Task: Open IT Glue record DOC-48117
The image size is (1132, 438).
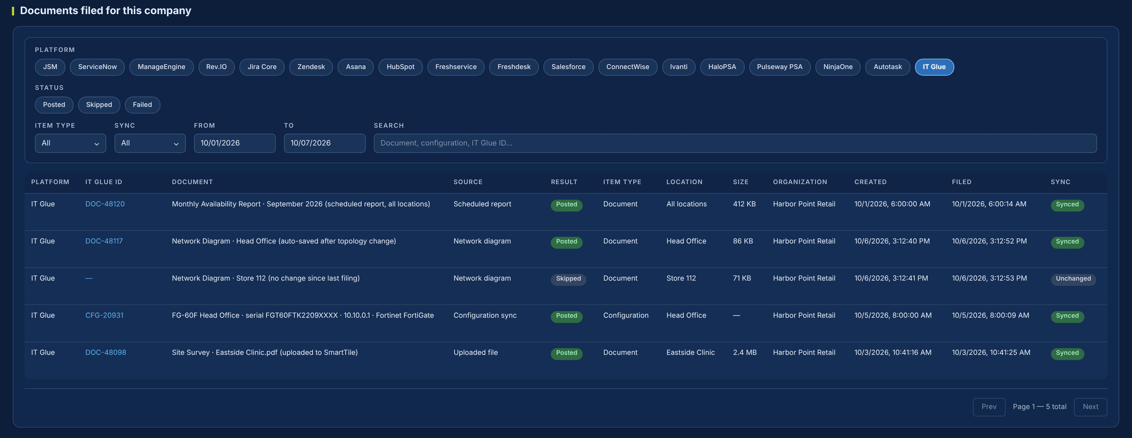Action: pos(104,241)
